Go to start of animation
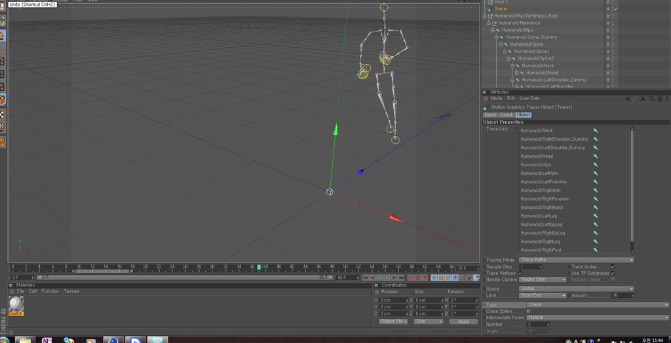The image size is (671, 343). click(366, 278)
